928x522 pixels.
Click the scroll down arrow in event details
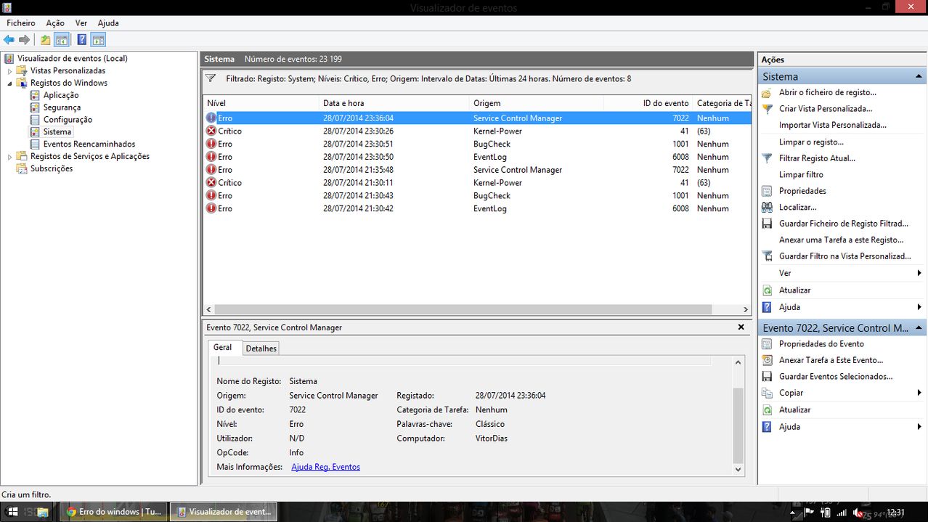[738, 469]
